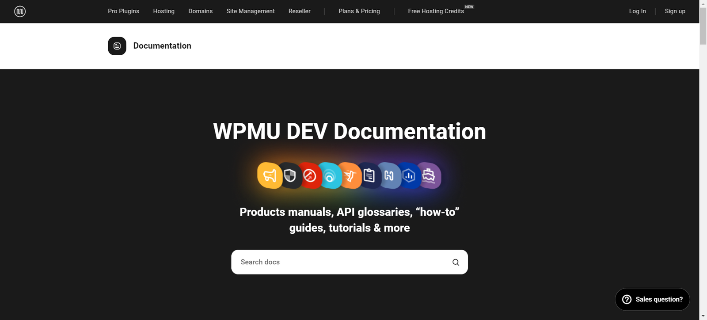The width and height of the screenshot is (707, 320).
Task: Click the WPMU DEV Documentation title
Action: [x=350, y=131]
